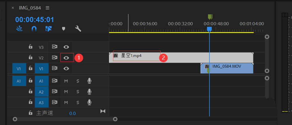Enable voice-over record on A1
The image size is (292, 125).
(90, 81)
